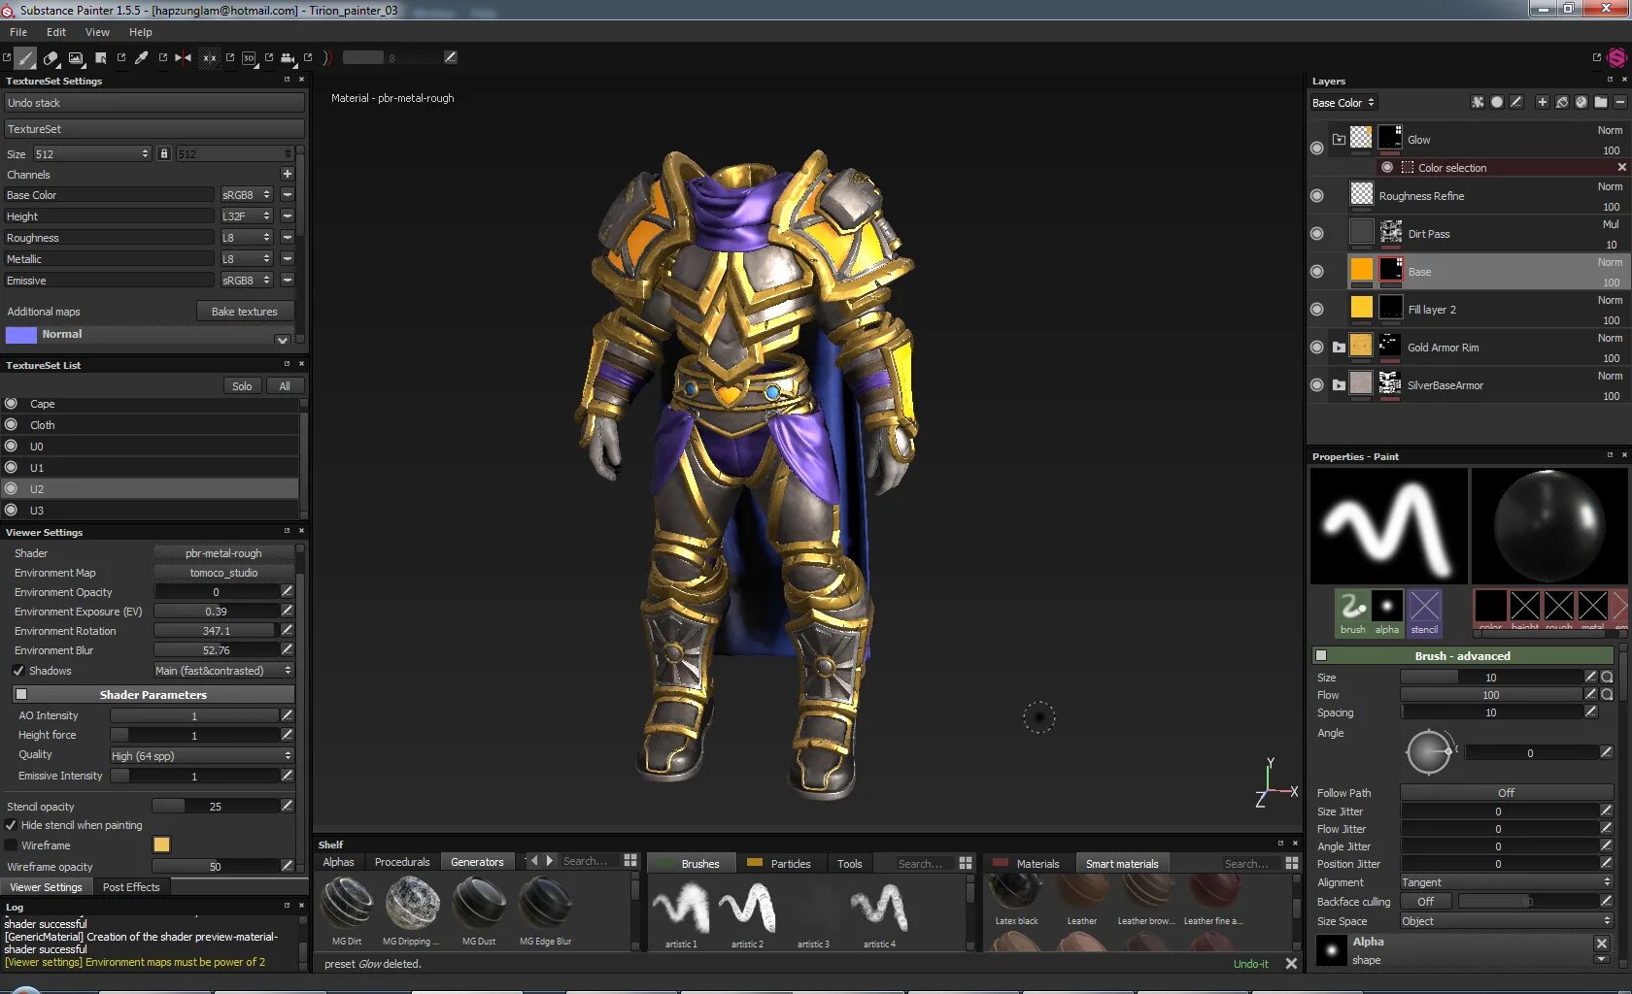Viewport: 1632px width, 994px height.
Task: Open the Shadows Main (fast&contrasted) dropdown
Action: click(223, 671)
